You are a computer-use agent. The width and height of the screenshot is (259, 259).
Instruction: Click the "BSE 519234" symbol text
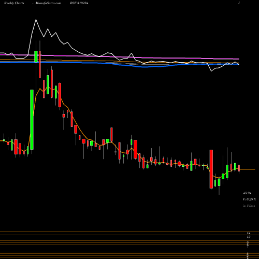tap(79, 3)
